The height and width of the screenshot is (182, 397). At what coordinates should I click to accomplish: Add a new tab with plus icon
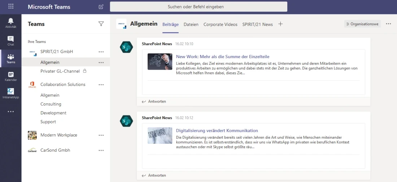[x=280, y=24]
